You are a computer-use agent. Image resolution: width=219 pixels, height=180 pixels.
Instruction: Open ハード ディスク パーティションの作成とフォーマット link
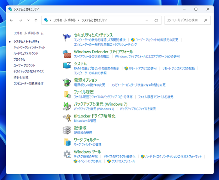pyautogui.click(x=174, y=157)
